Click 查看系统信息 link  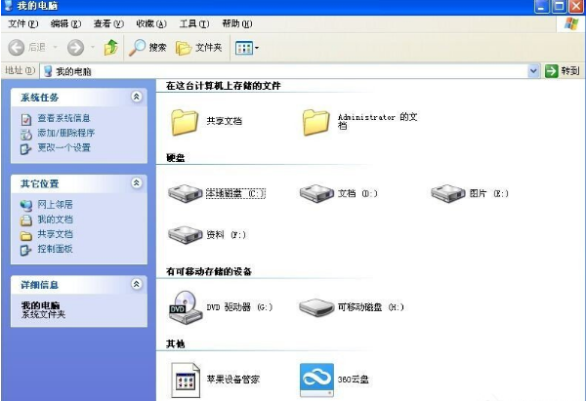tap(63, 118)
